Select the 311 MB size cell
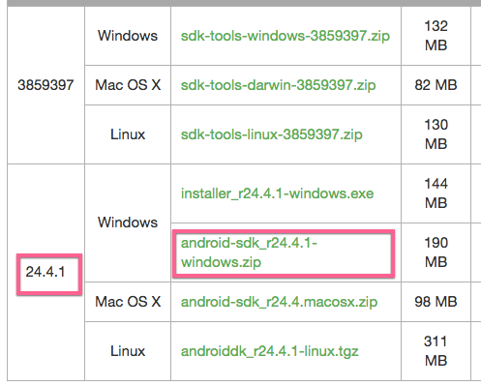Screen dimensions: 481x386 436,351
